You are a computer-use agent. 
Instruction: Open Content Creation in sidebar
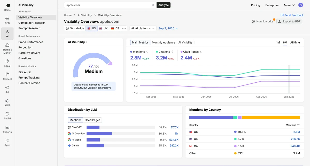pyautogui.click(x=29, y=83)
